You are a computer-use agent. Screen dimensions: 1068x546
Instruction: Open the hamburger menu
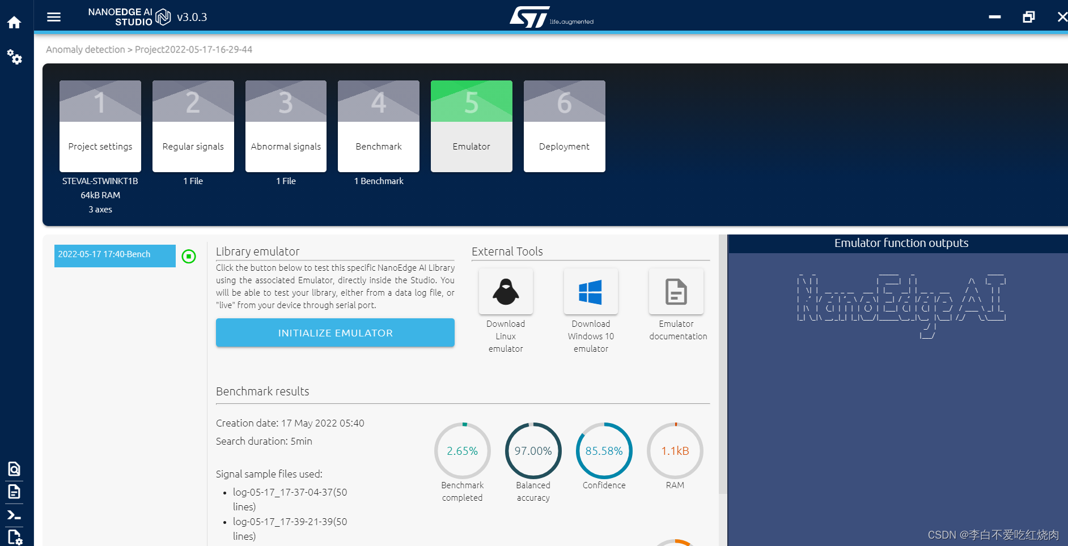[x=54, y=17]
